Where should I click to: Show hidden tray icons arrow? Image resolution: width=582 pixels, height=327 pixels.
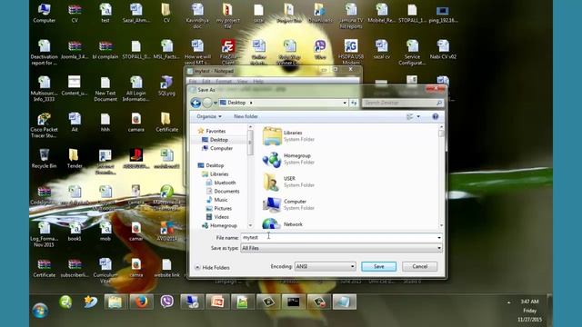point(509,302)
